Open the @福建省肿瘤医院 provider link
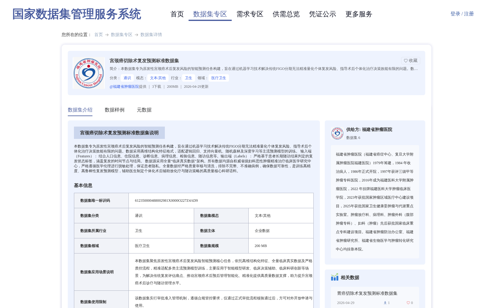This screenshot has height=308, width=493. (124, 87)
